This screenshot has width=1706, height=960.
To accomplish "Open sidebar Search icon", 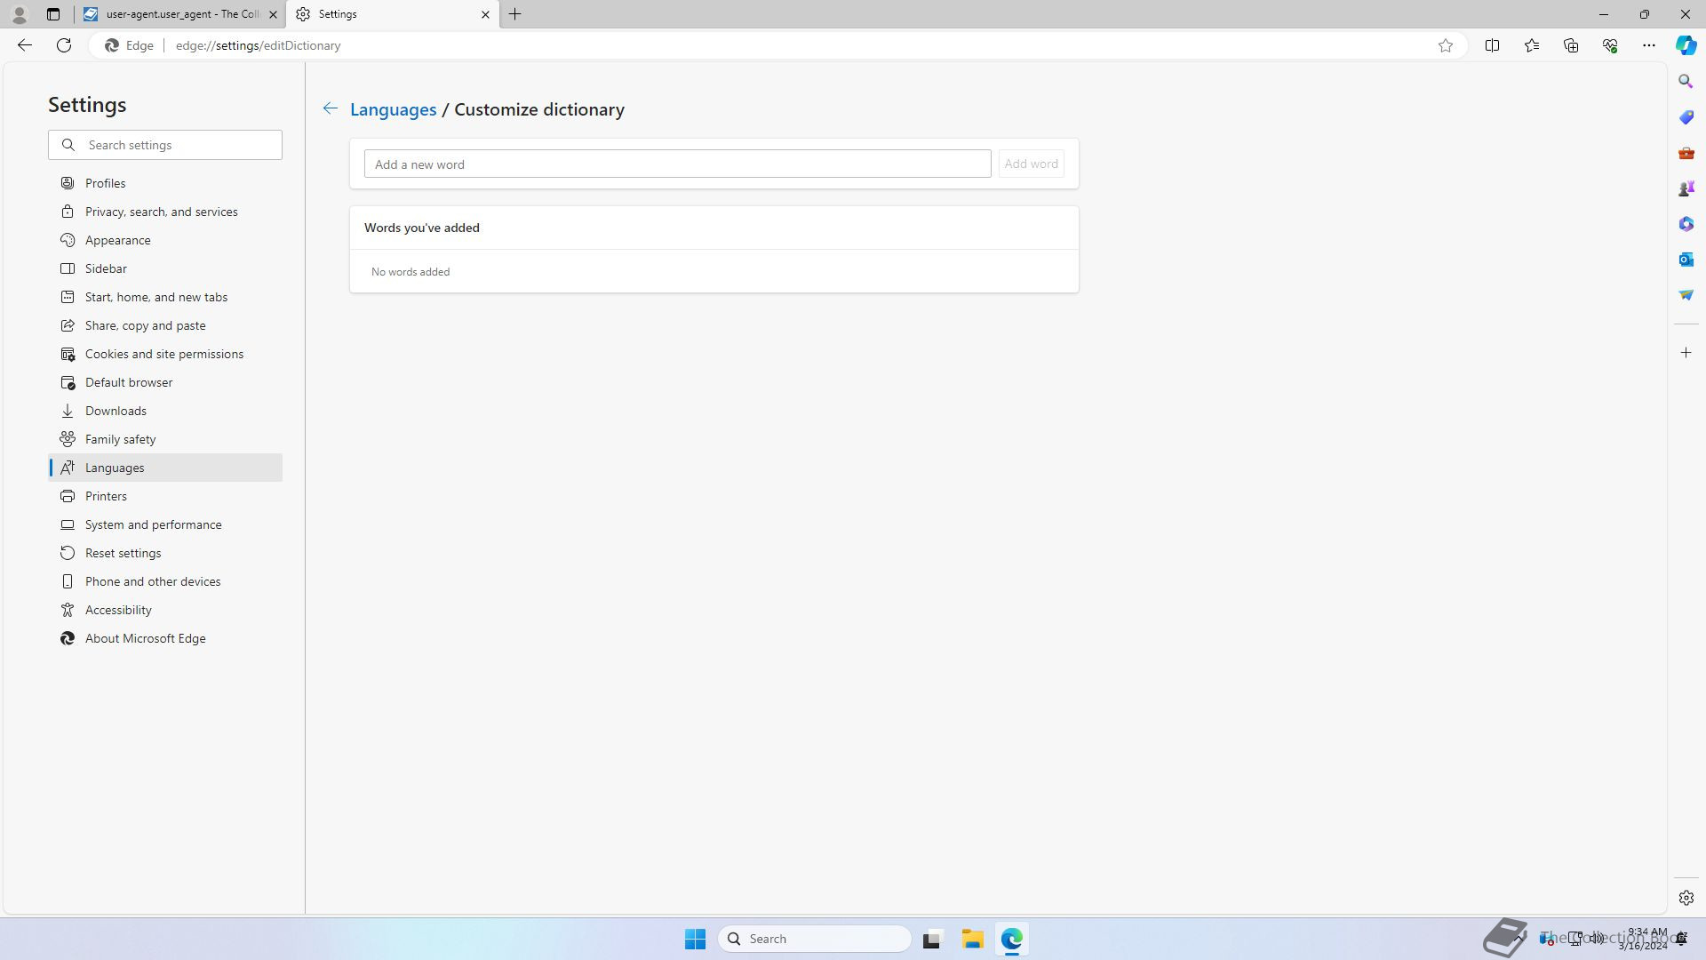I will [x=1686, y=82].
